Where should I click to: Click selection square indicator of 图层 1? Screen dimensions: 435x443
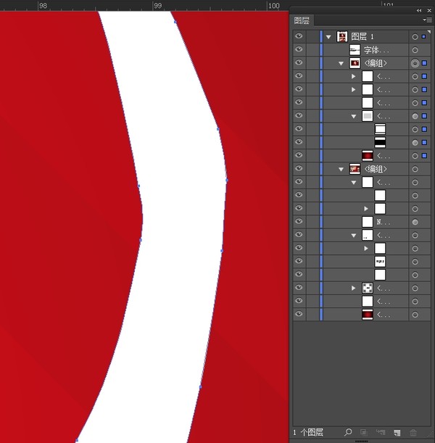pos(423,36)
